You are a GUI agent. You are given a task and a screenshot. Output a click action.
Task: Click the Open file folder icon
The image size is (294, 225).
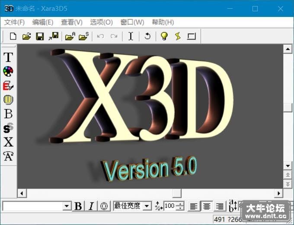pyautogui.click(x=27, y=36)
